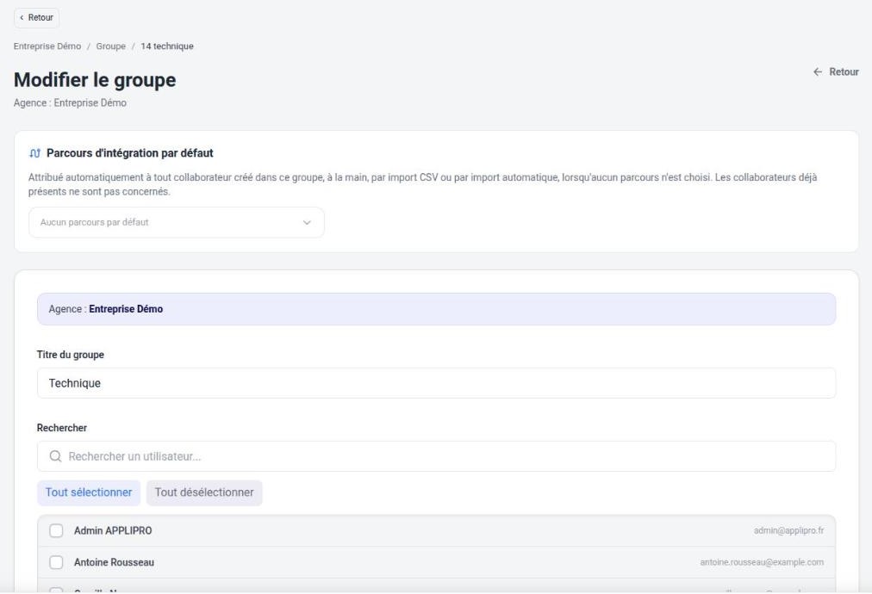Click the Parcours d'intégration par défaut heading
This screenshot has height=594, width=872.
(x=129, y=153)
